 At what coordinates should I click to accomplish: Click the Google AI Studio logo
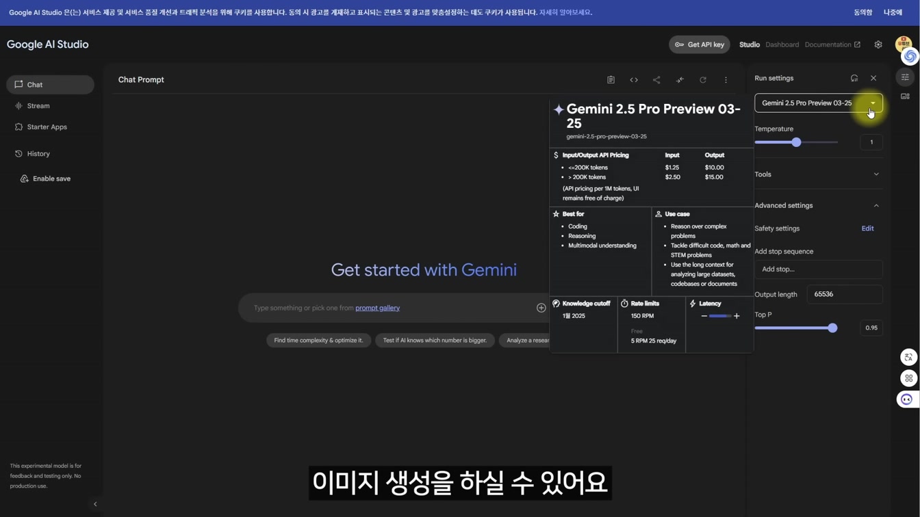(47, 44)
